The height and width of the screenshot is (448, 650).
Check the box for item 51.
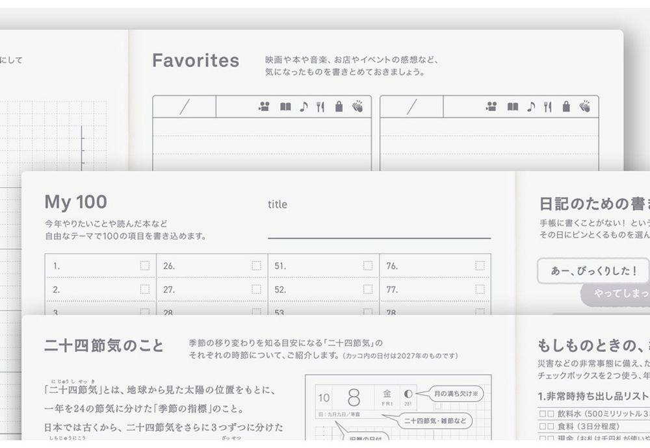pos(368,266)
